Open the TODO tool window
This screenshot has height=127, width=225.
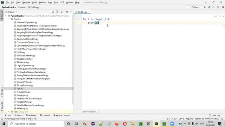pyautogui.click(x=19, y=115)
